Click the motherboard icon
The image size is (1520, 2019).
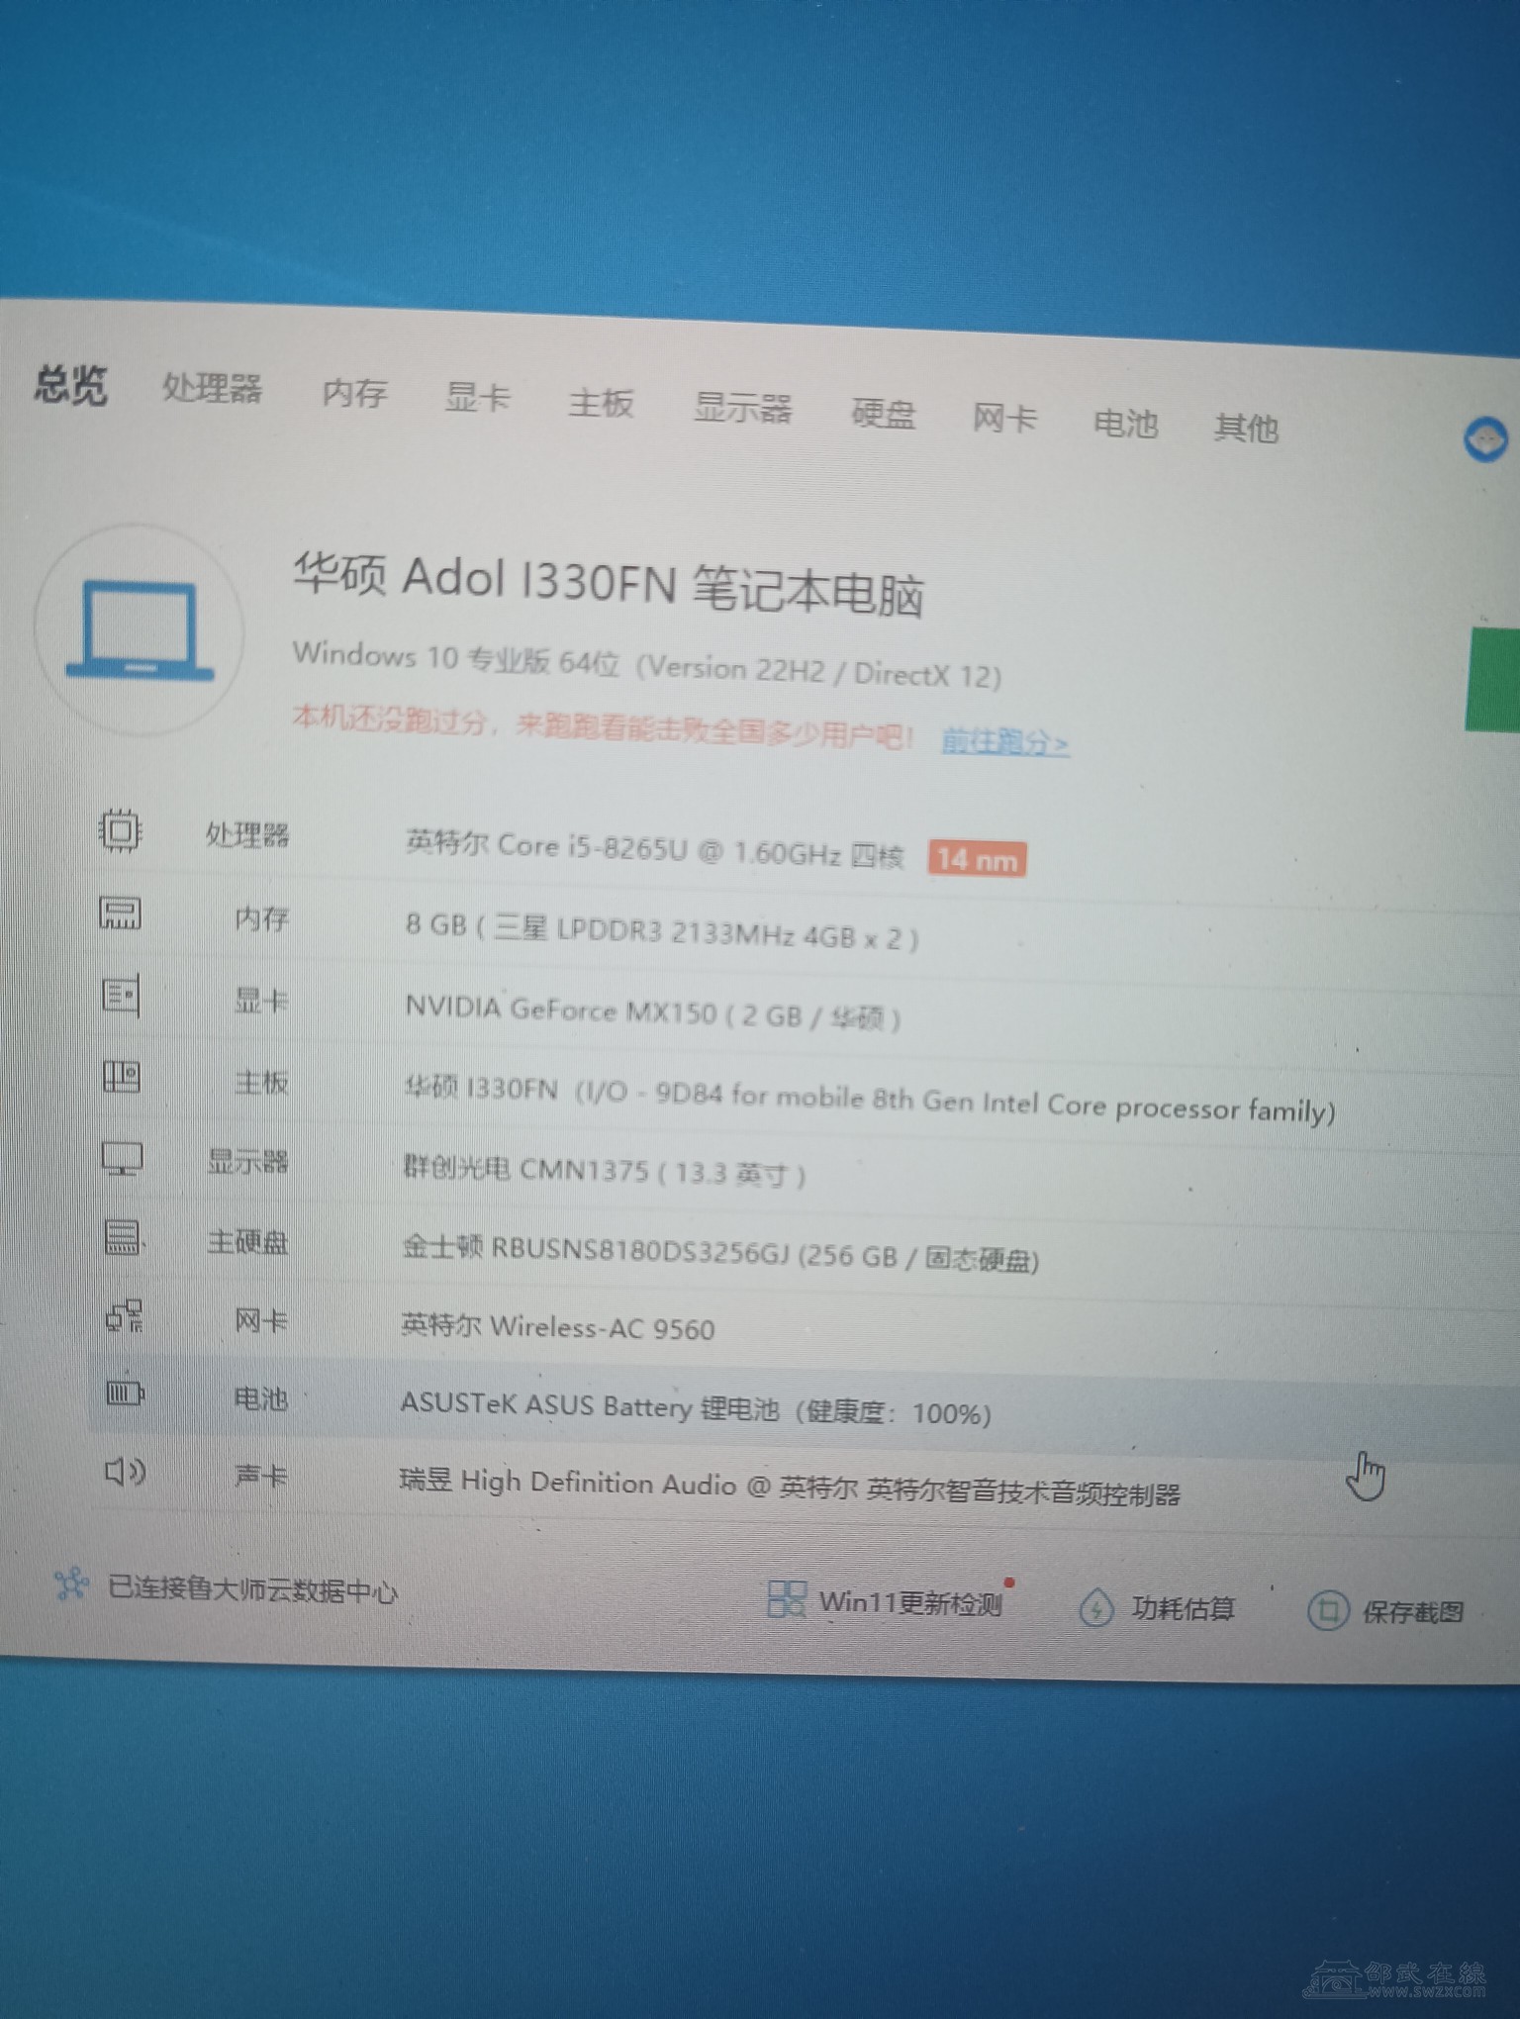[x=122, y=1076]
